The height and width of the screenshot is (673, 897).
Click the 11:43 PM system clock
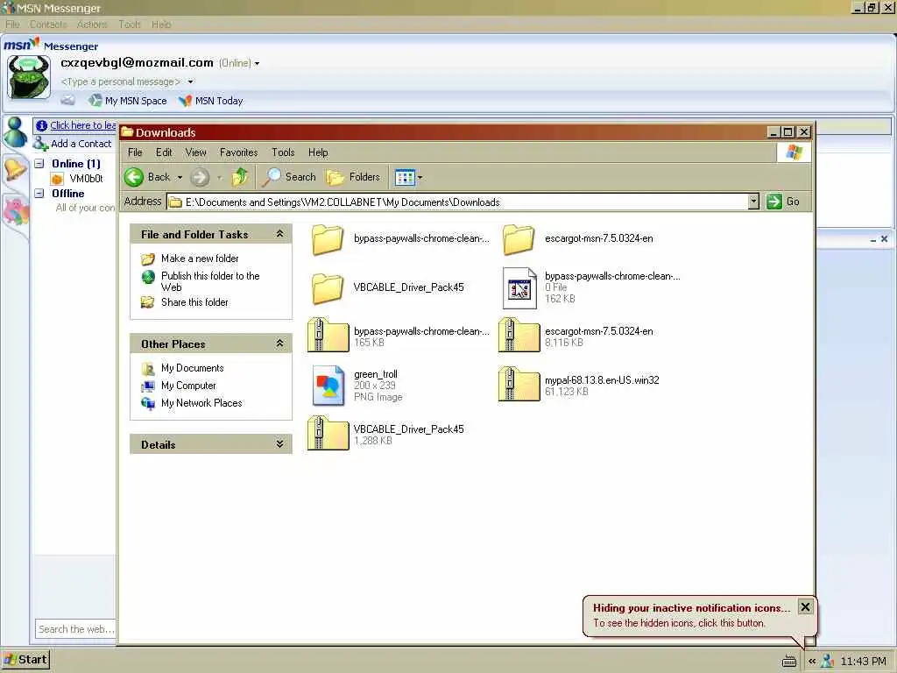tap(863, 662)
